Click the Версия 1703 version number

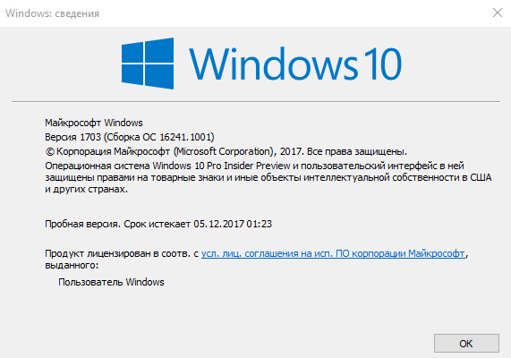coord(73,137)
